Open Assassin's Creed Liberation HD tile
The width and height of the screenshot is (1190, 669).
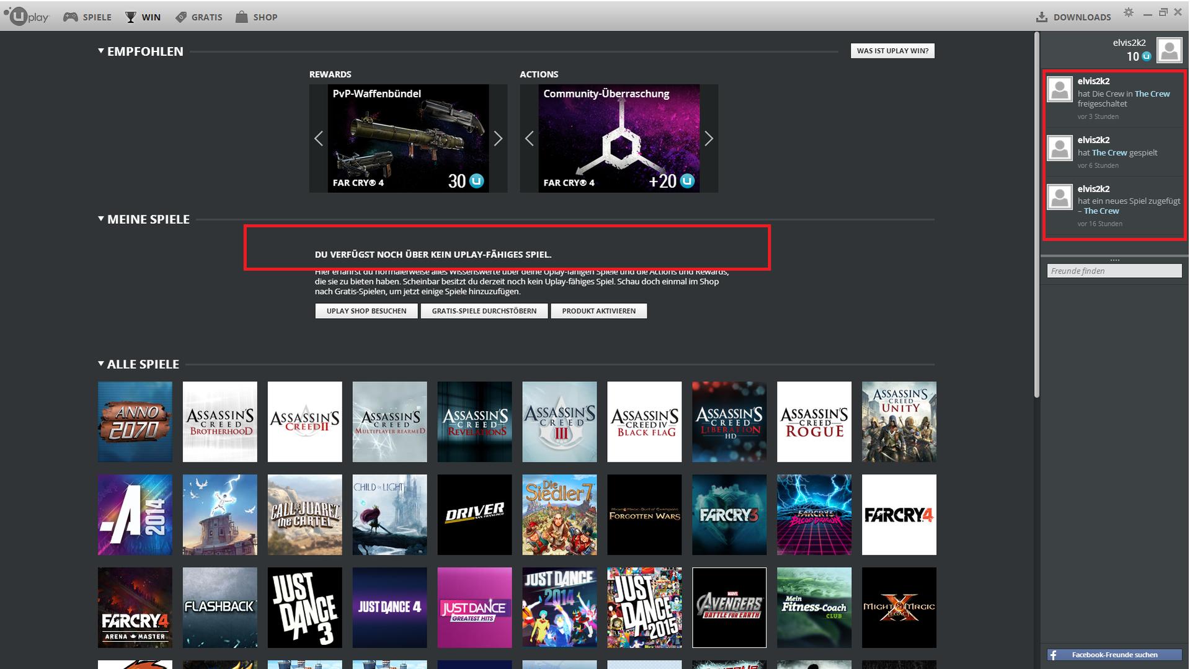click(729, 422)
